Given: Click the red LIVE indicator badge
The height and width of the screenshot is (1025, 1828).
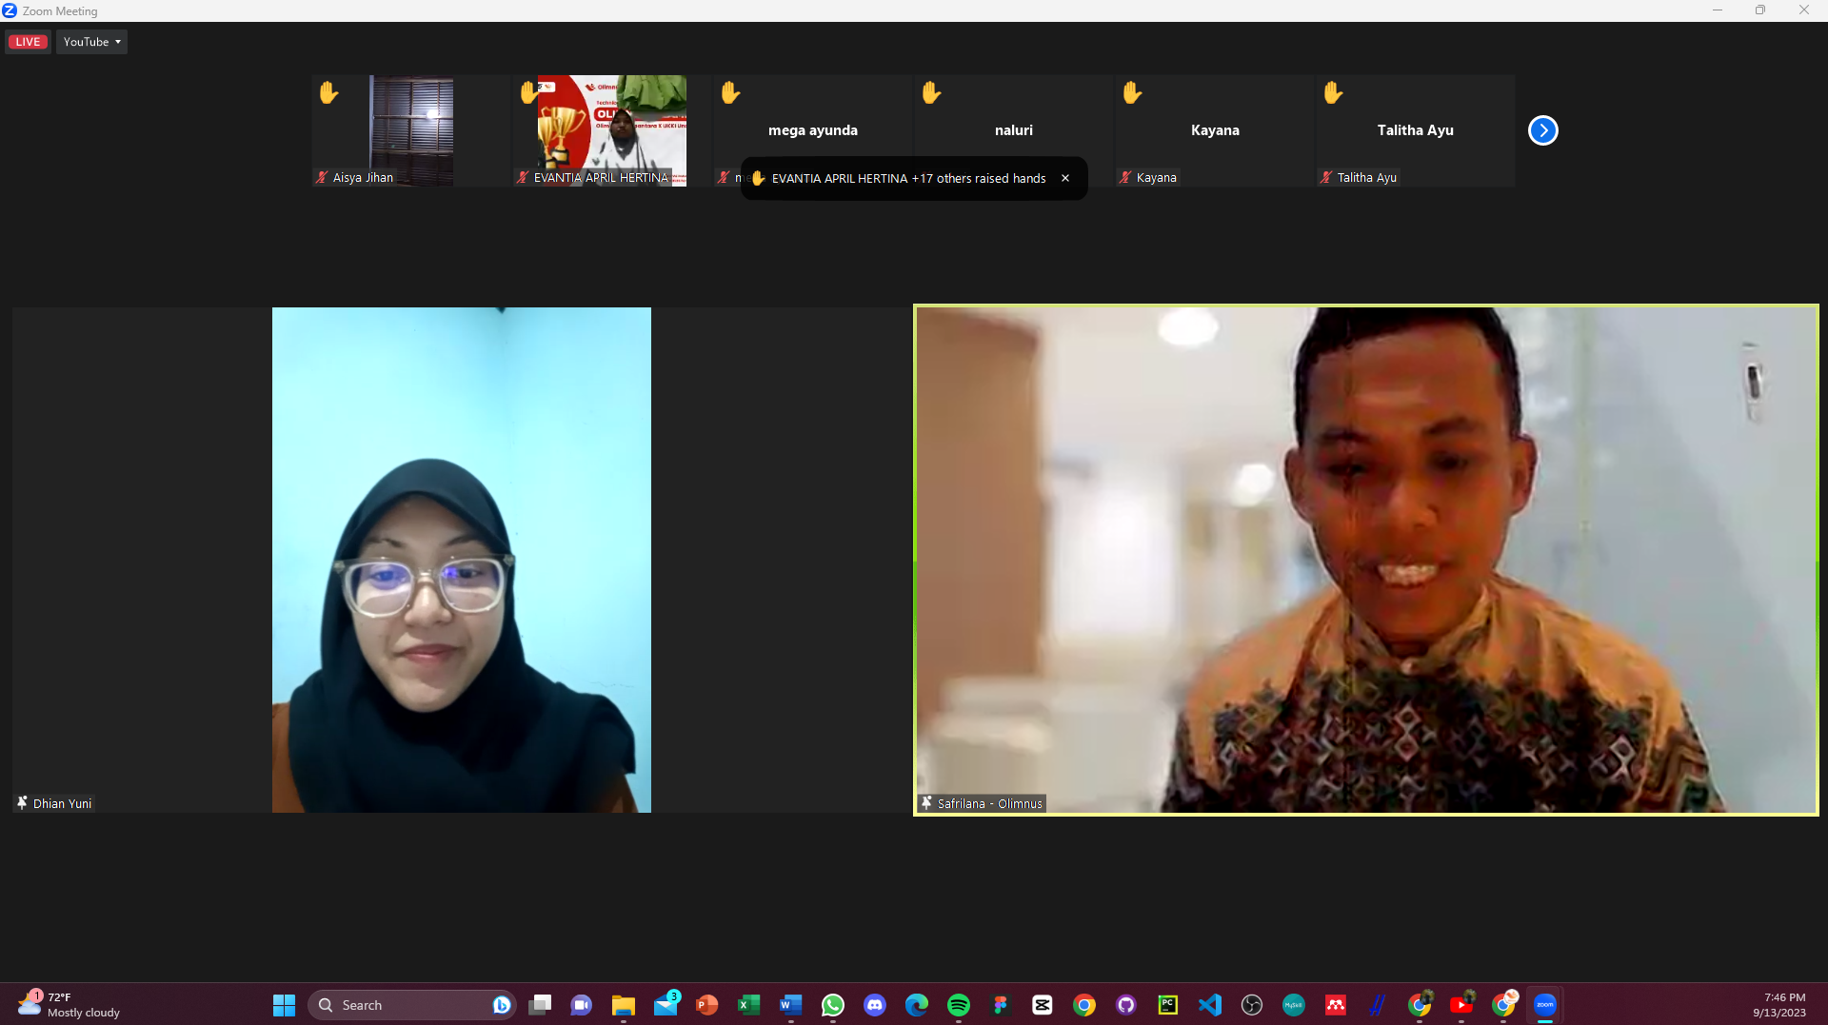Looking at the screenshot, I should coord(28,42).
